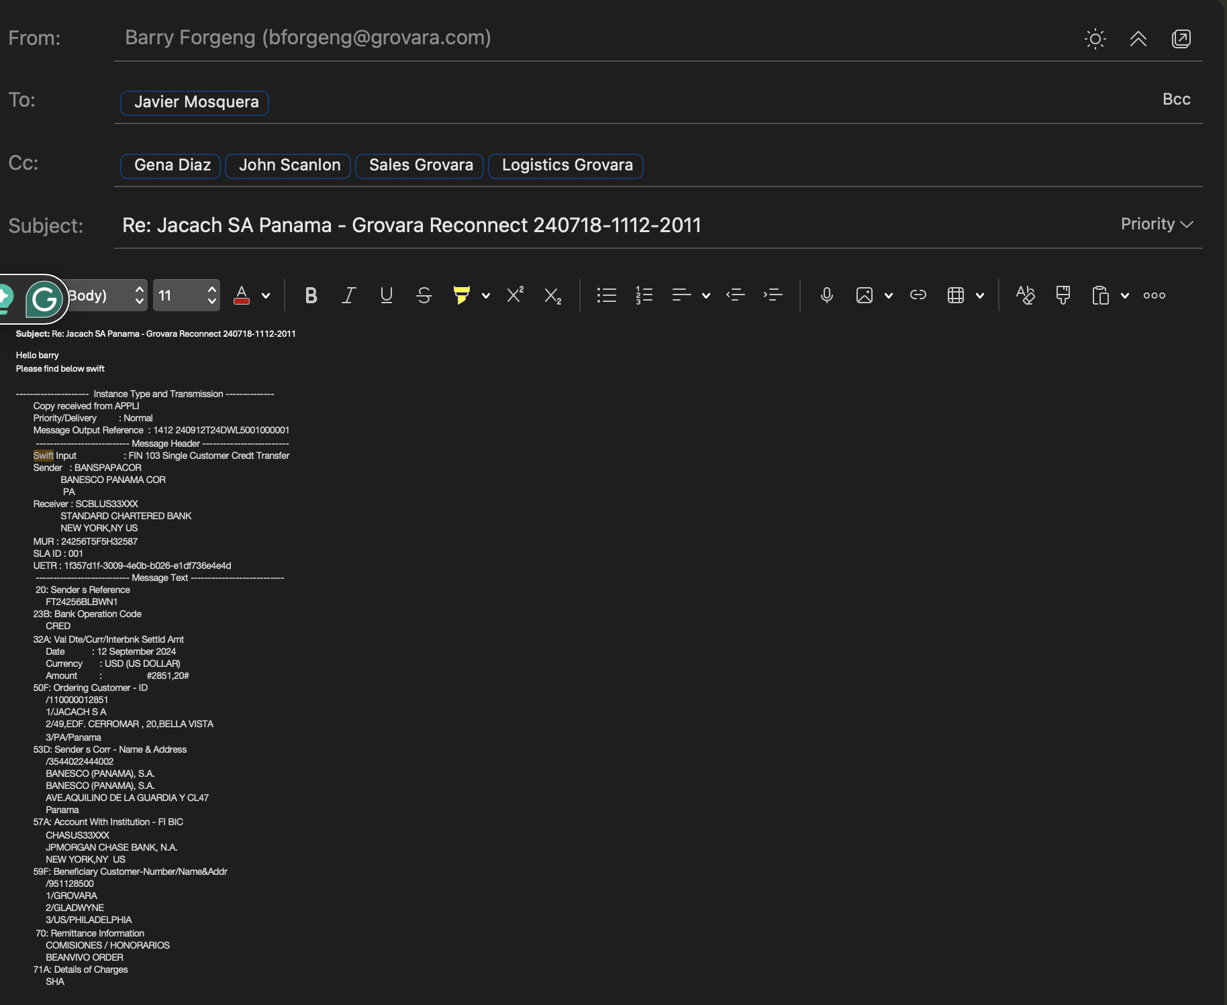Show the Bcc field
1227x1005 pixels.
pos(1176,99)
